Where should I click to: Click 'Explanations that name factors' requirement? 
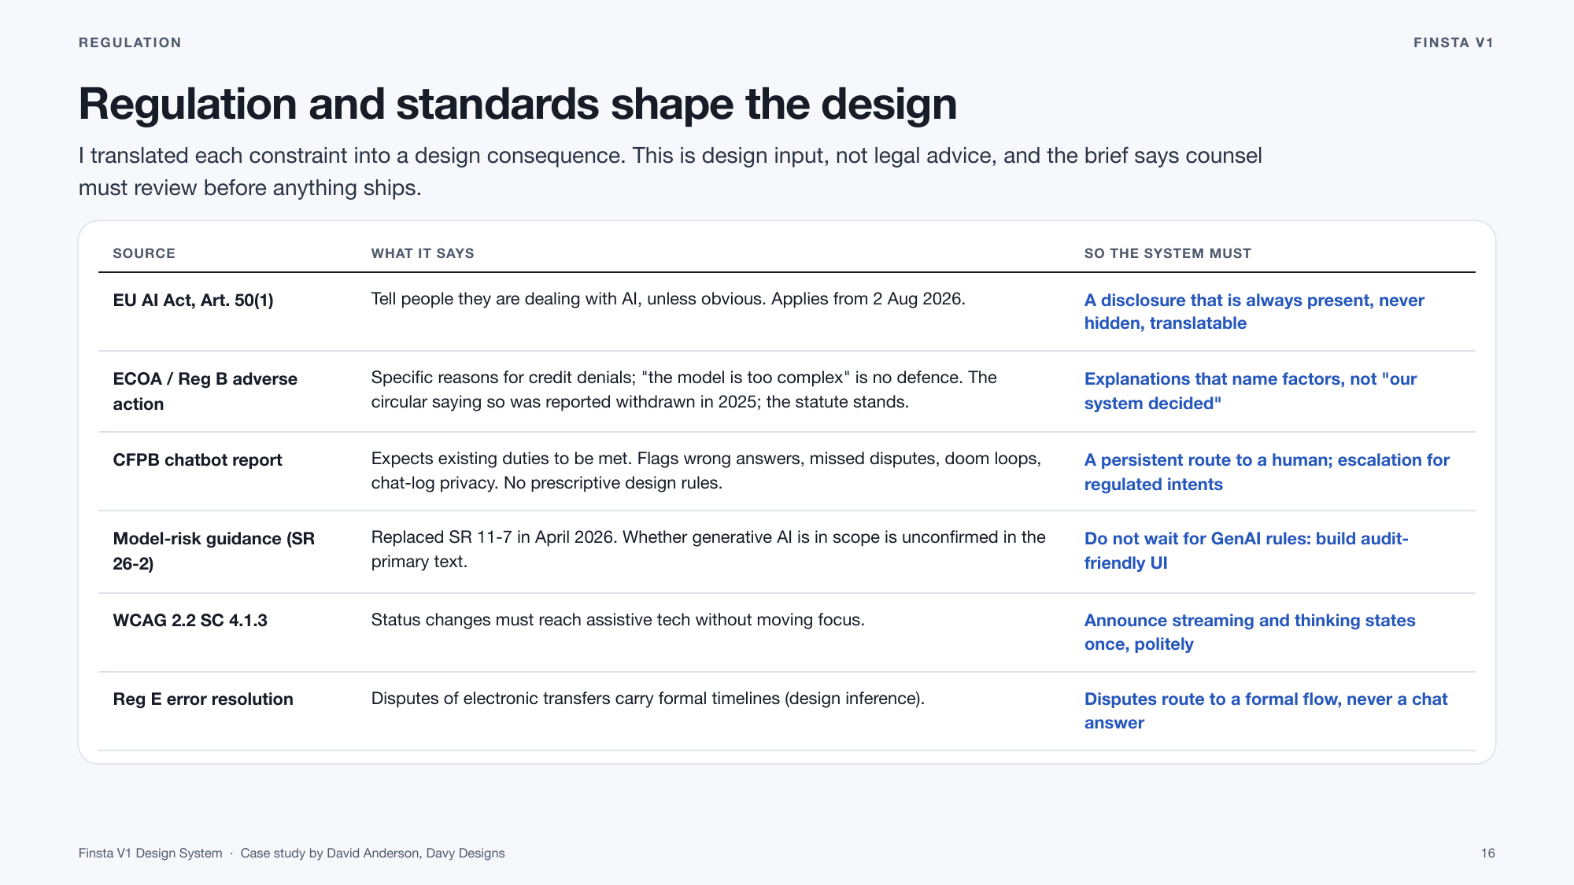pos(1251,391)
